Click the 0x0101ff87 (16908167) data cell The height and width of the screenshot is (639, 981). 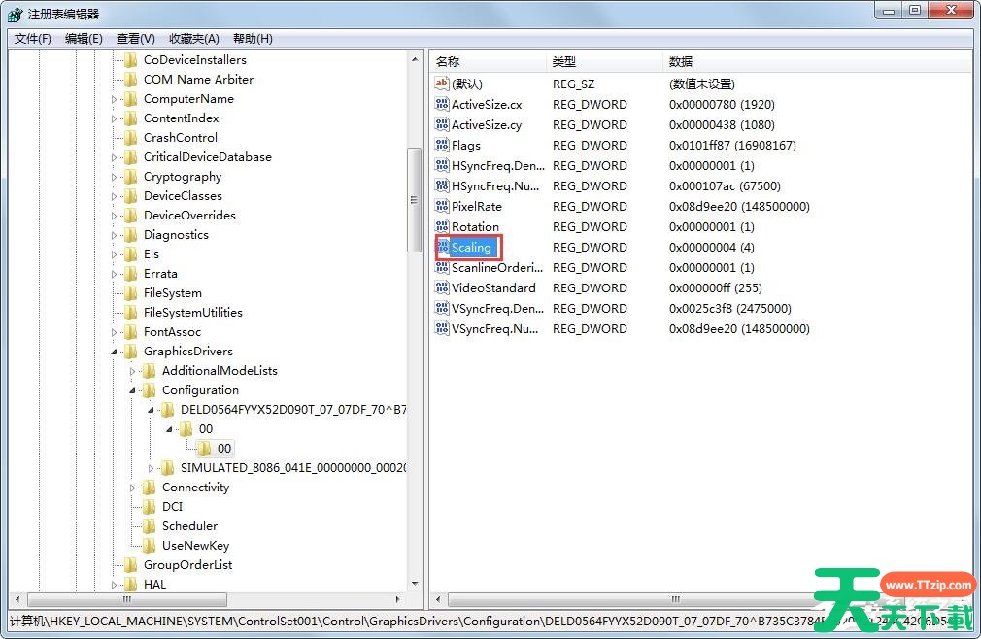click(732, 145)
